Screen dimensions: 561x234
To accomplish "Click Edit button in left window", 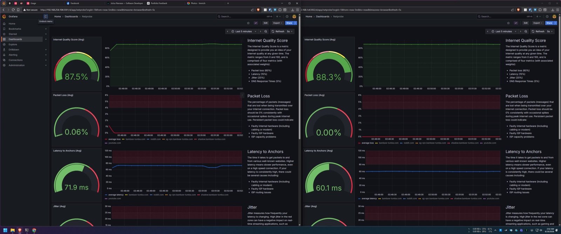I will pyautogui.click(x=265, y=23).
